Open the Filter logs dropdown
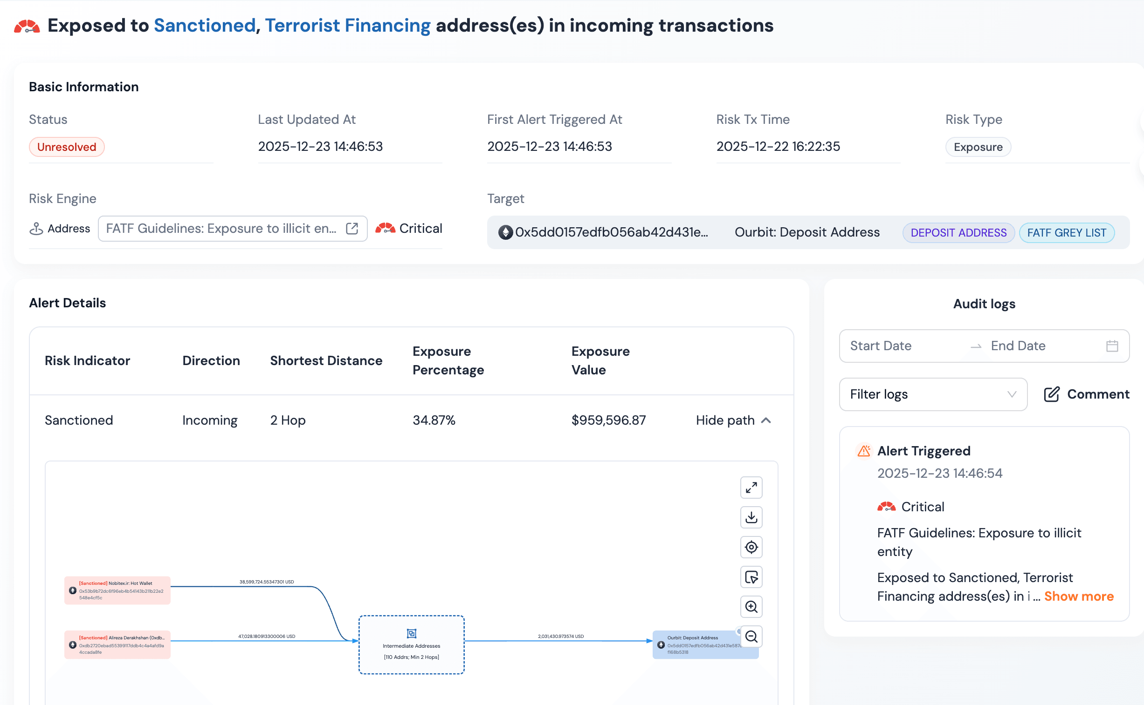The image size is (1144, 705). point(932,394)
